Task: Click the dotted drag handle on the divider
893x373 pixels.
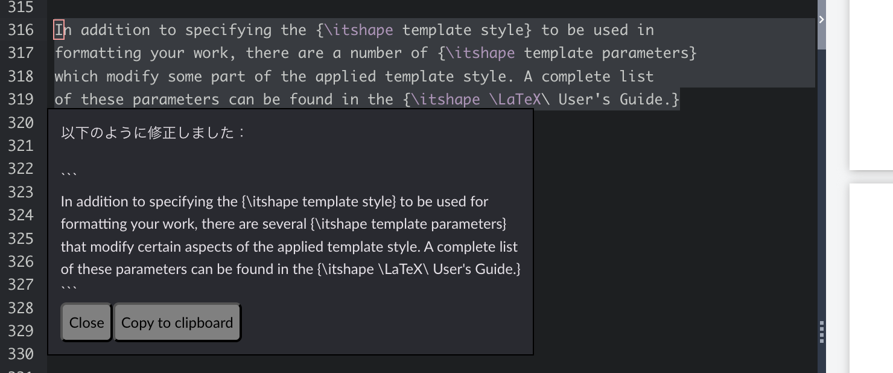Action: click(x=822, y=331)
